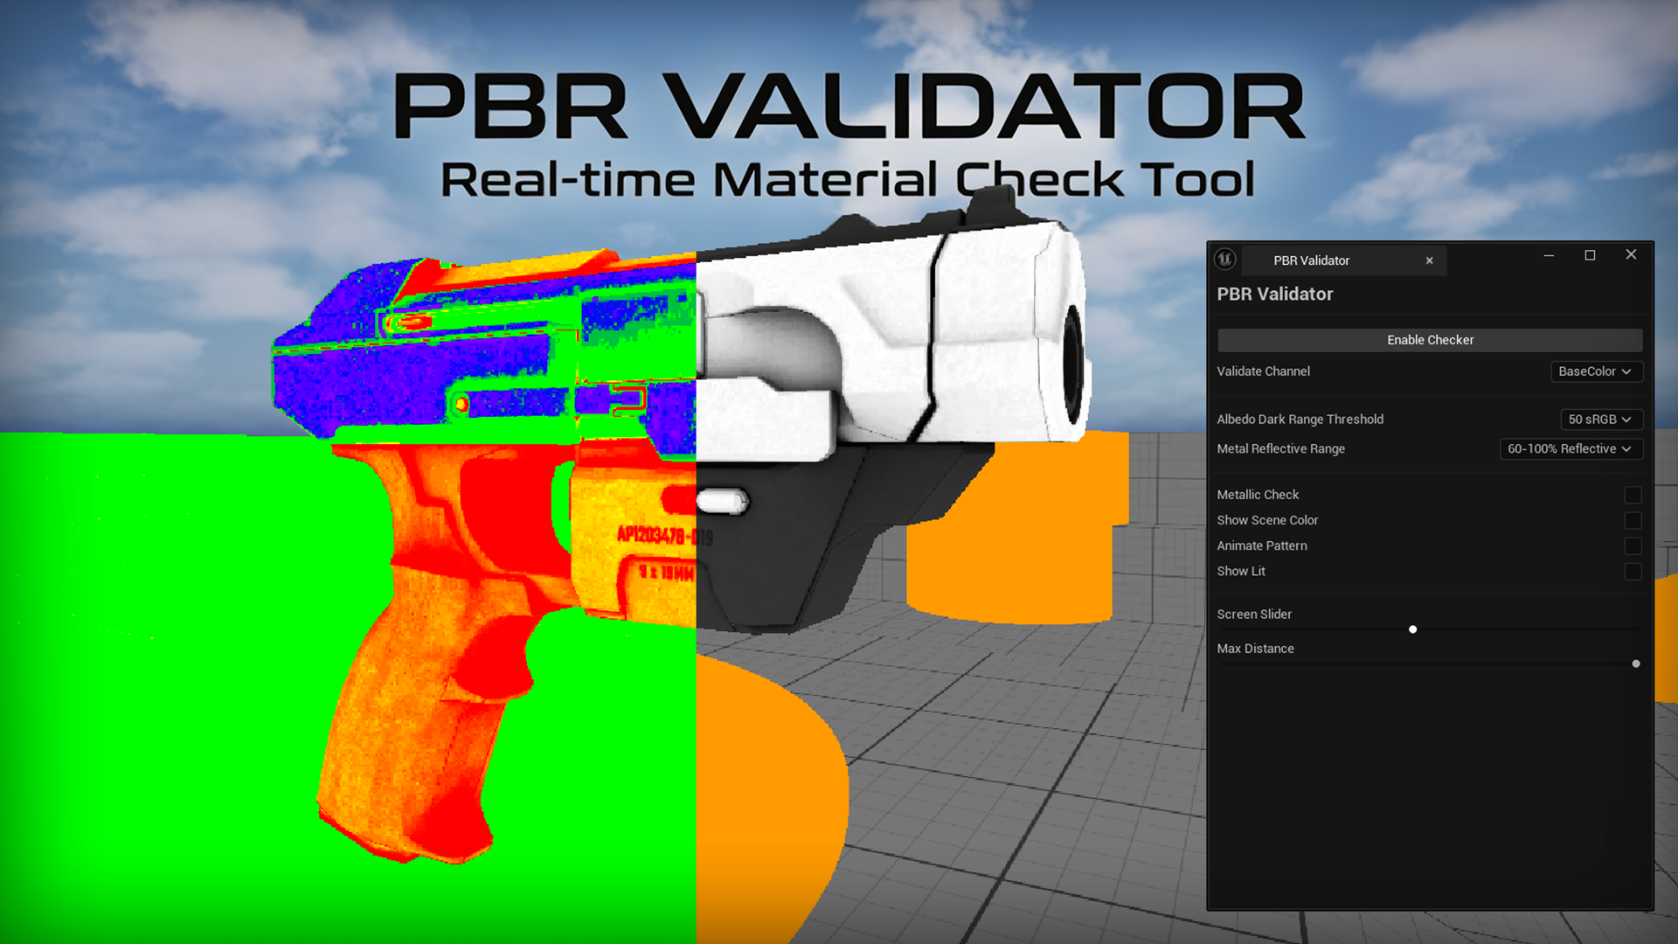Click the 'Max Distance' label
The height and width of the screenshot is (944, 1678).
[x=1255, y=649]
